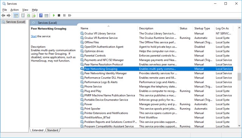Select gear icon of Offline Files service
This screenshot has width=242, height=138.
point(82,42)
